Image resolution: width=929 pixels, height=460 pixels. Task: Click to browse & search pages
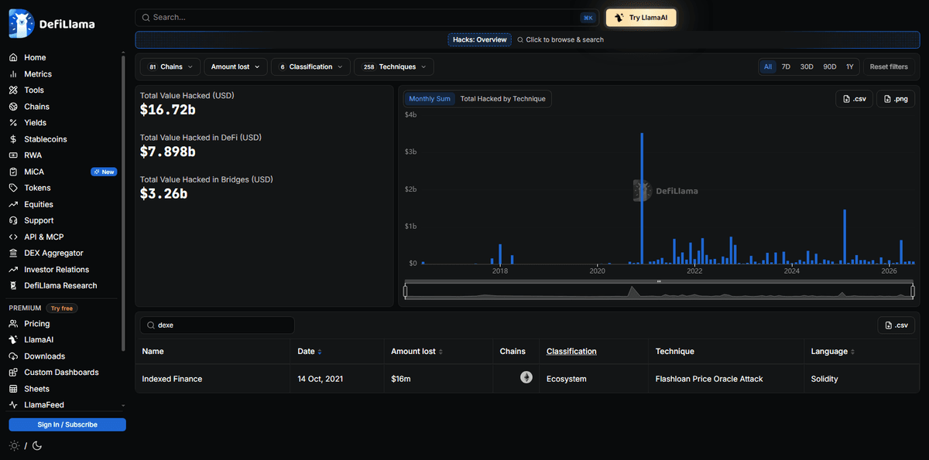[x=560, y=39]
